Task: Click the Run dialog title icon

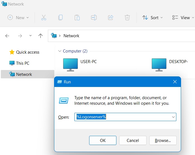Action: (x=60, y=82)
